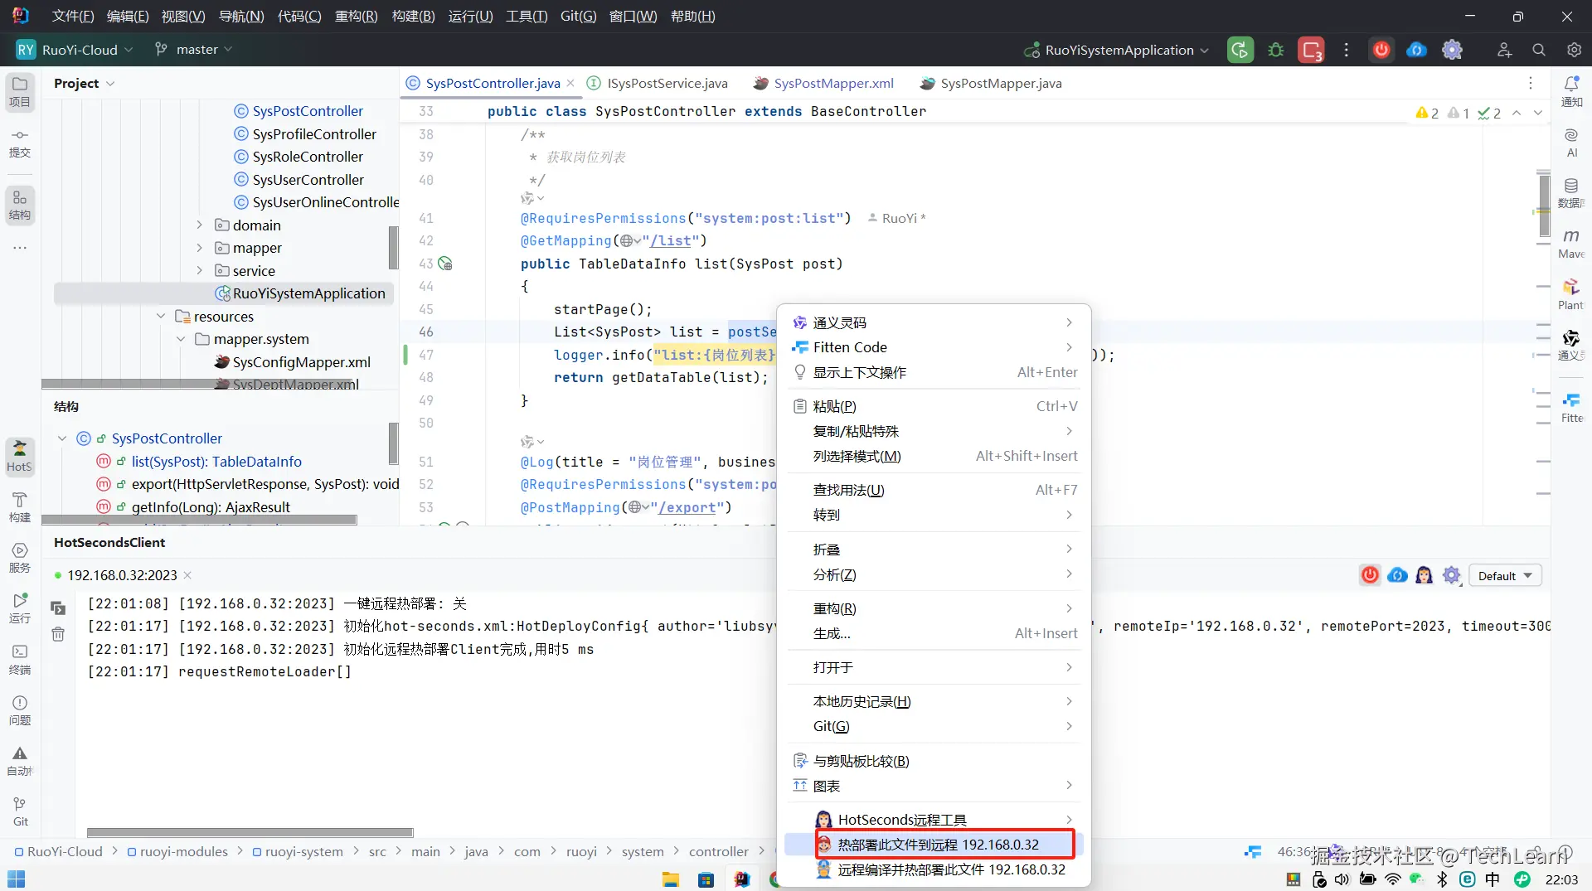1592x891 pixels.
Task: Start debugging with the bug icon
Action: [x=1276, y=50]
